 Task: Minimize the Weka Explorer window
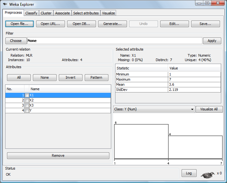(x=200, y=3)
